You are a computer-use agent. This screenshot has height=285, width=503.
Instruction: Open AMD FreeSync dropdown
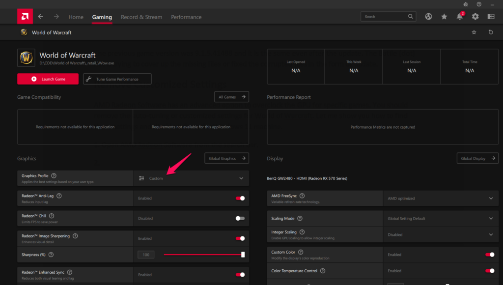(x=441, y=199)
